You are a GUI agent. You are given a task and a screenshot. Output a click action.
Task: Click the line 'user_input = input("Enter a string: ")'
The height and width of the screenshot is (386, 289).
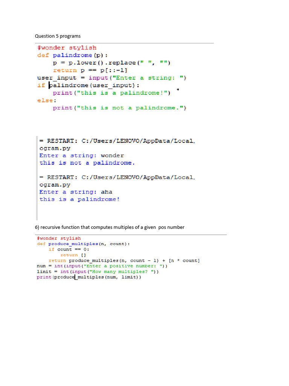(x=112, y=78)
